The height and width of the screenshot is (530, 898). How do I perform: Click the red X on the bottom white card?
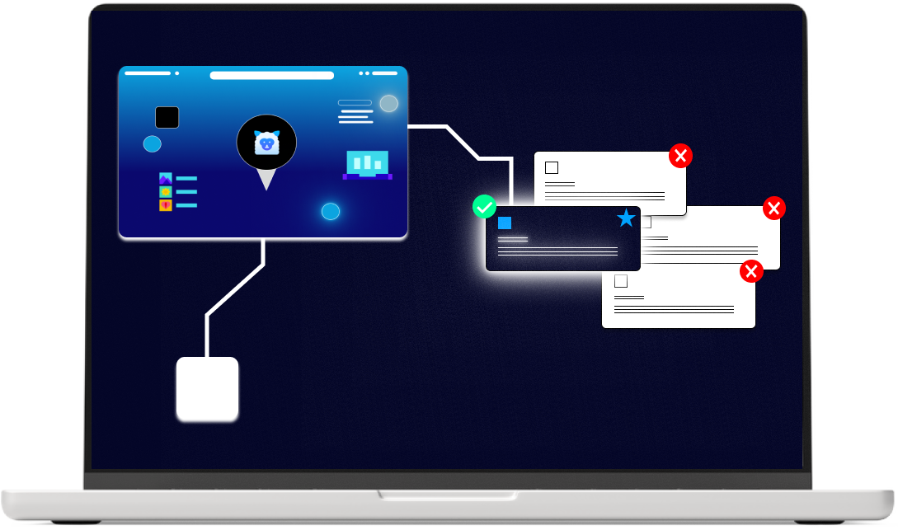(x=751, y=271)
